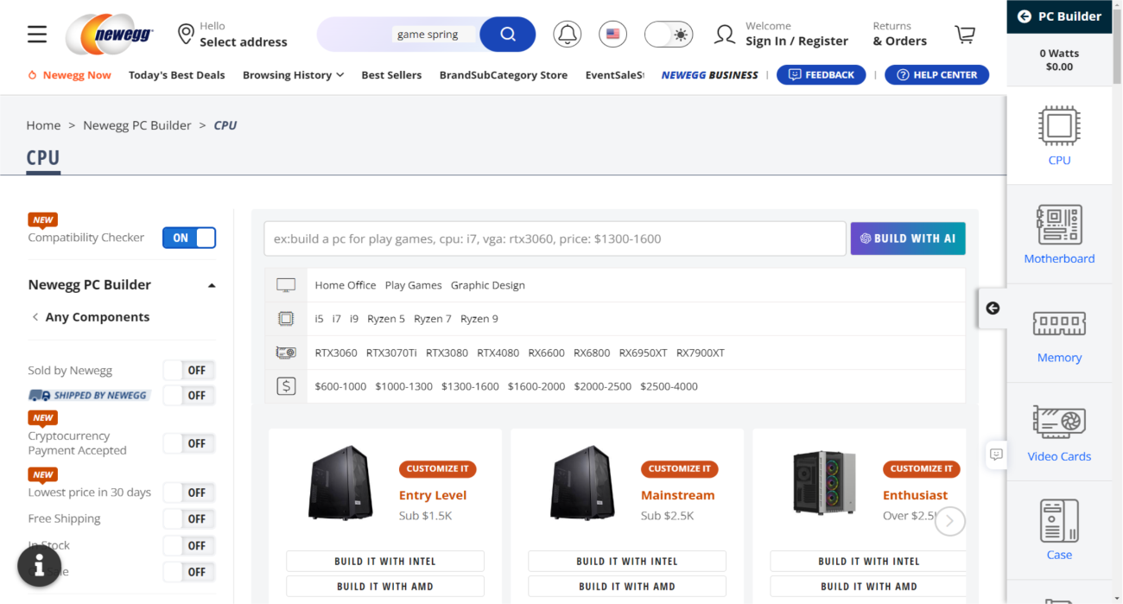
Task: Select the $1300-1600 price suggestion
Action: (x=470, y=386)
